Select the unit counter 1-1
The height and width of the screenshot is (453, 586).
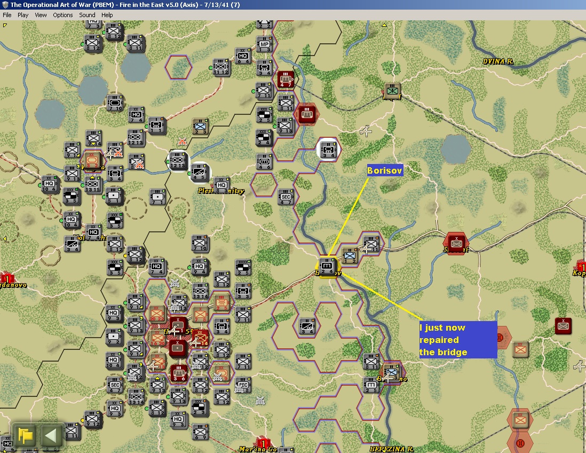coord(157,125)
